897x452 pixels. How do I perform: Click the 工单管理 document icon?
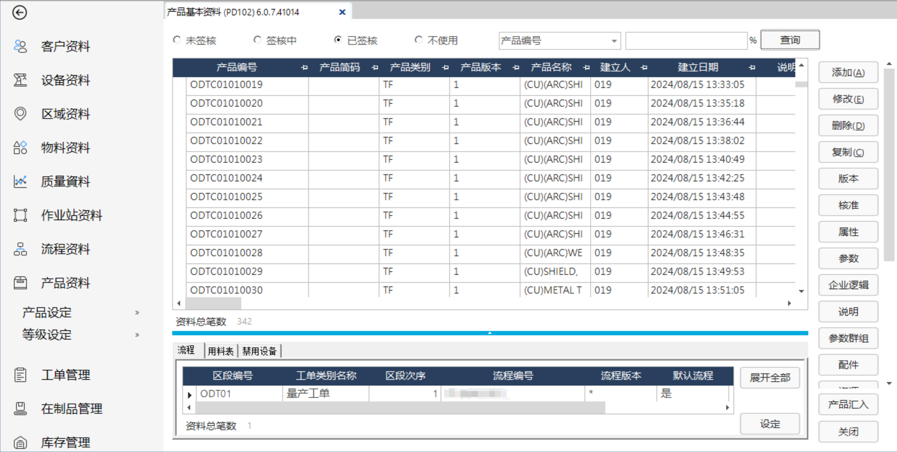point(20,375)
